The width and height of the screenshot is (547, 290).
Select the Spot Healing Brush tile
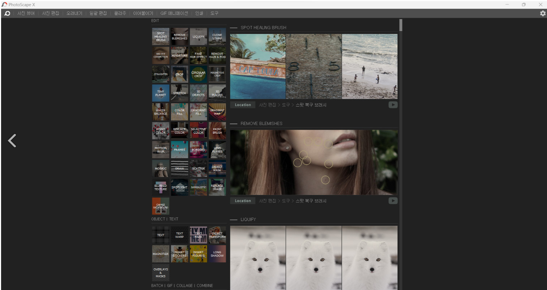[x=161, y=36]
